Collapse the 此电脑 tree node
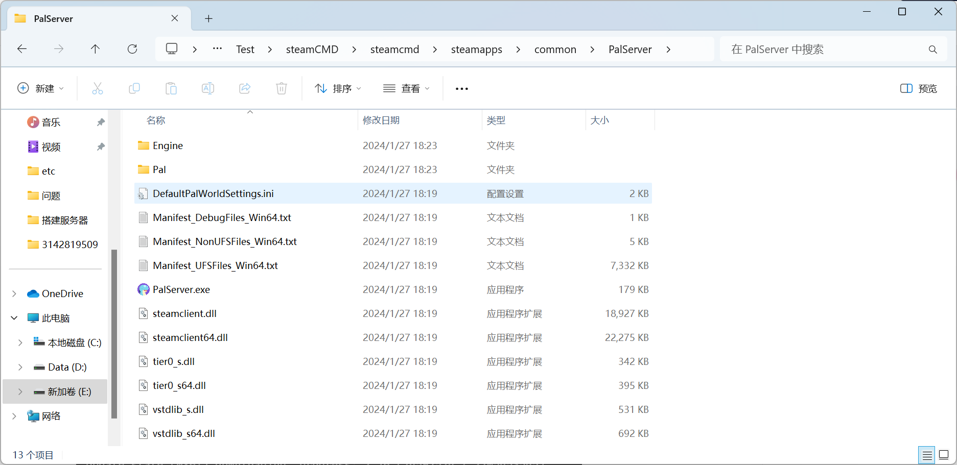 coord(14,318)
